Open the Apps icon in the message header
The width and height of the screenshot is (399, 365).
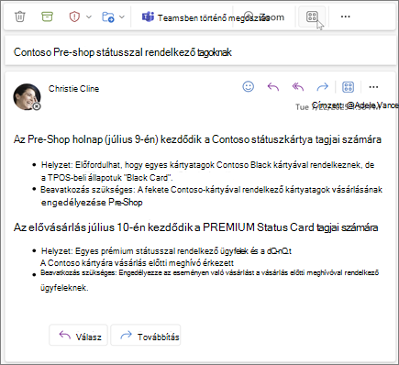click(348, 87)
